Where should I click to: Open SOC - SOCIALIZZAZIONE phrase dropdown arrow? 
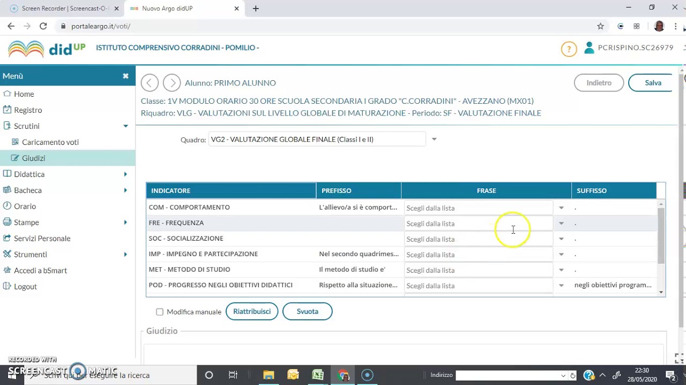(561, 239)
